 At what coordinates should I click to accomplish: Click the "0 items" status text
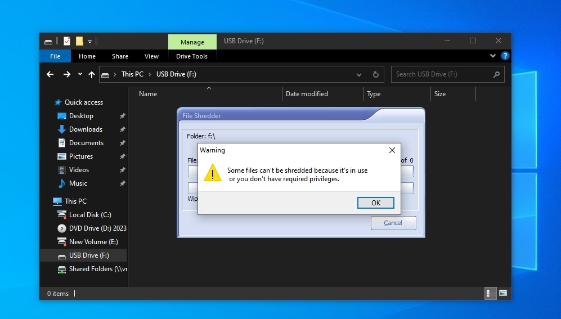(x=57, y=294)
